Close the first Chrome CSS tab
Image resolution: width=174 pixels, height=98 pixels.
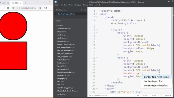pos(8,3)
